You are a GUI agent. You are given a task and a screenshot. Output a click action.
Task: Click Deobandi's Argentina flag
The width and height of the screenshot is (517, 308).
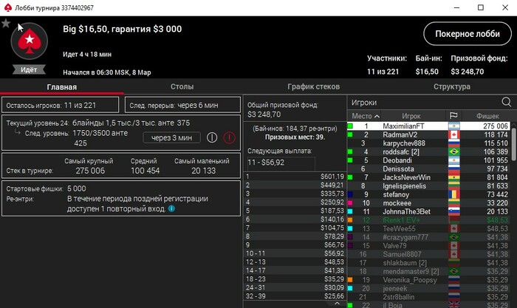coord(453,160)
